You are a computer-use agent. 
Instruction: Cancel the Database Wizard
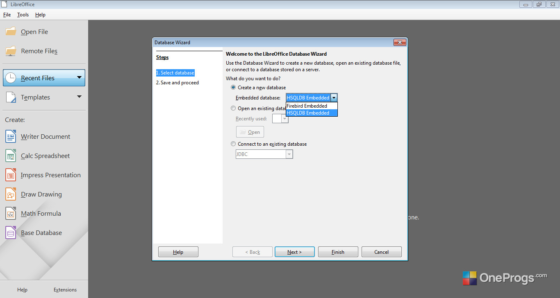point(382,252)
